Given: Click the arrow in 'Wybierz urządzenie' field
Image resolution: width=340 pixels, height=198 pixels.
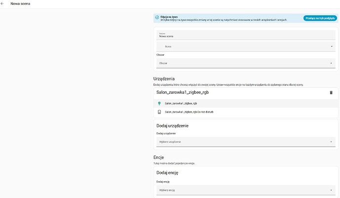Looking at the screenshot, I should tap(331, 142).
